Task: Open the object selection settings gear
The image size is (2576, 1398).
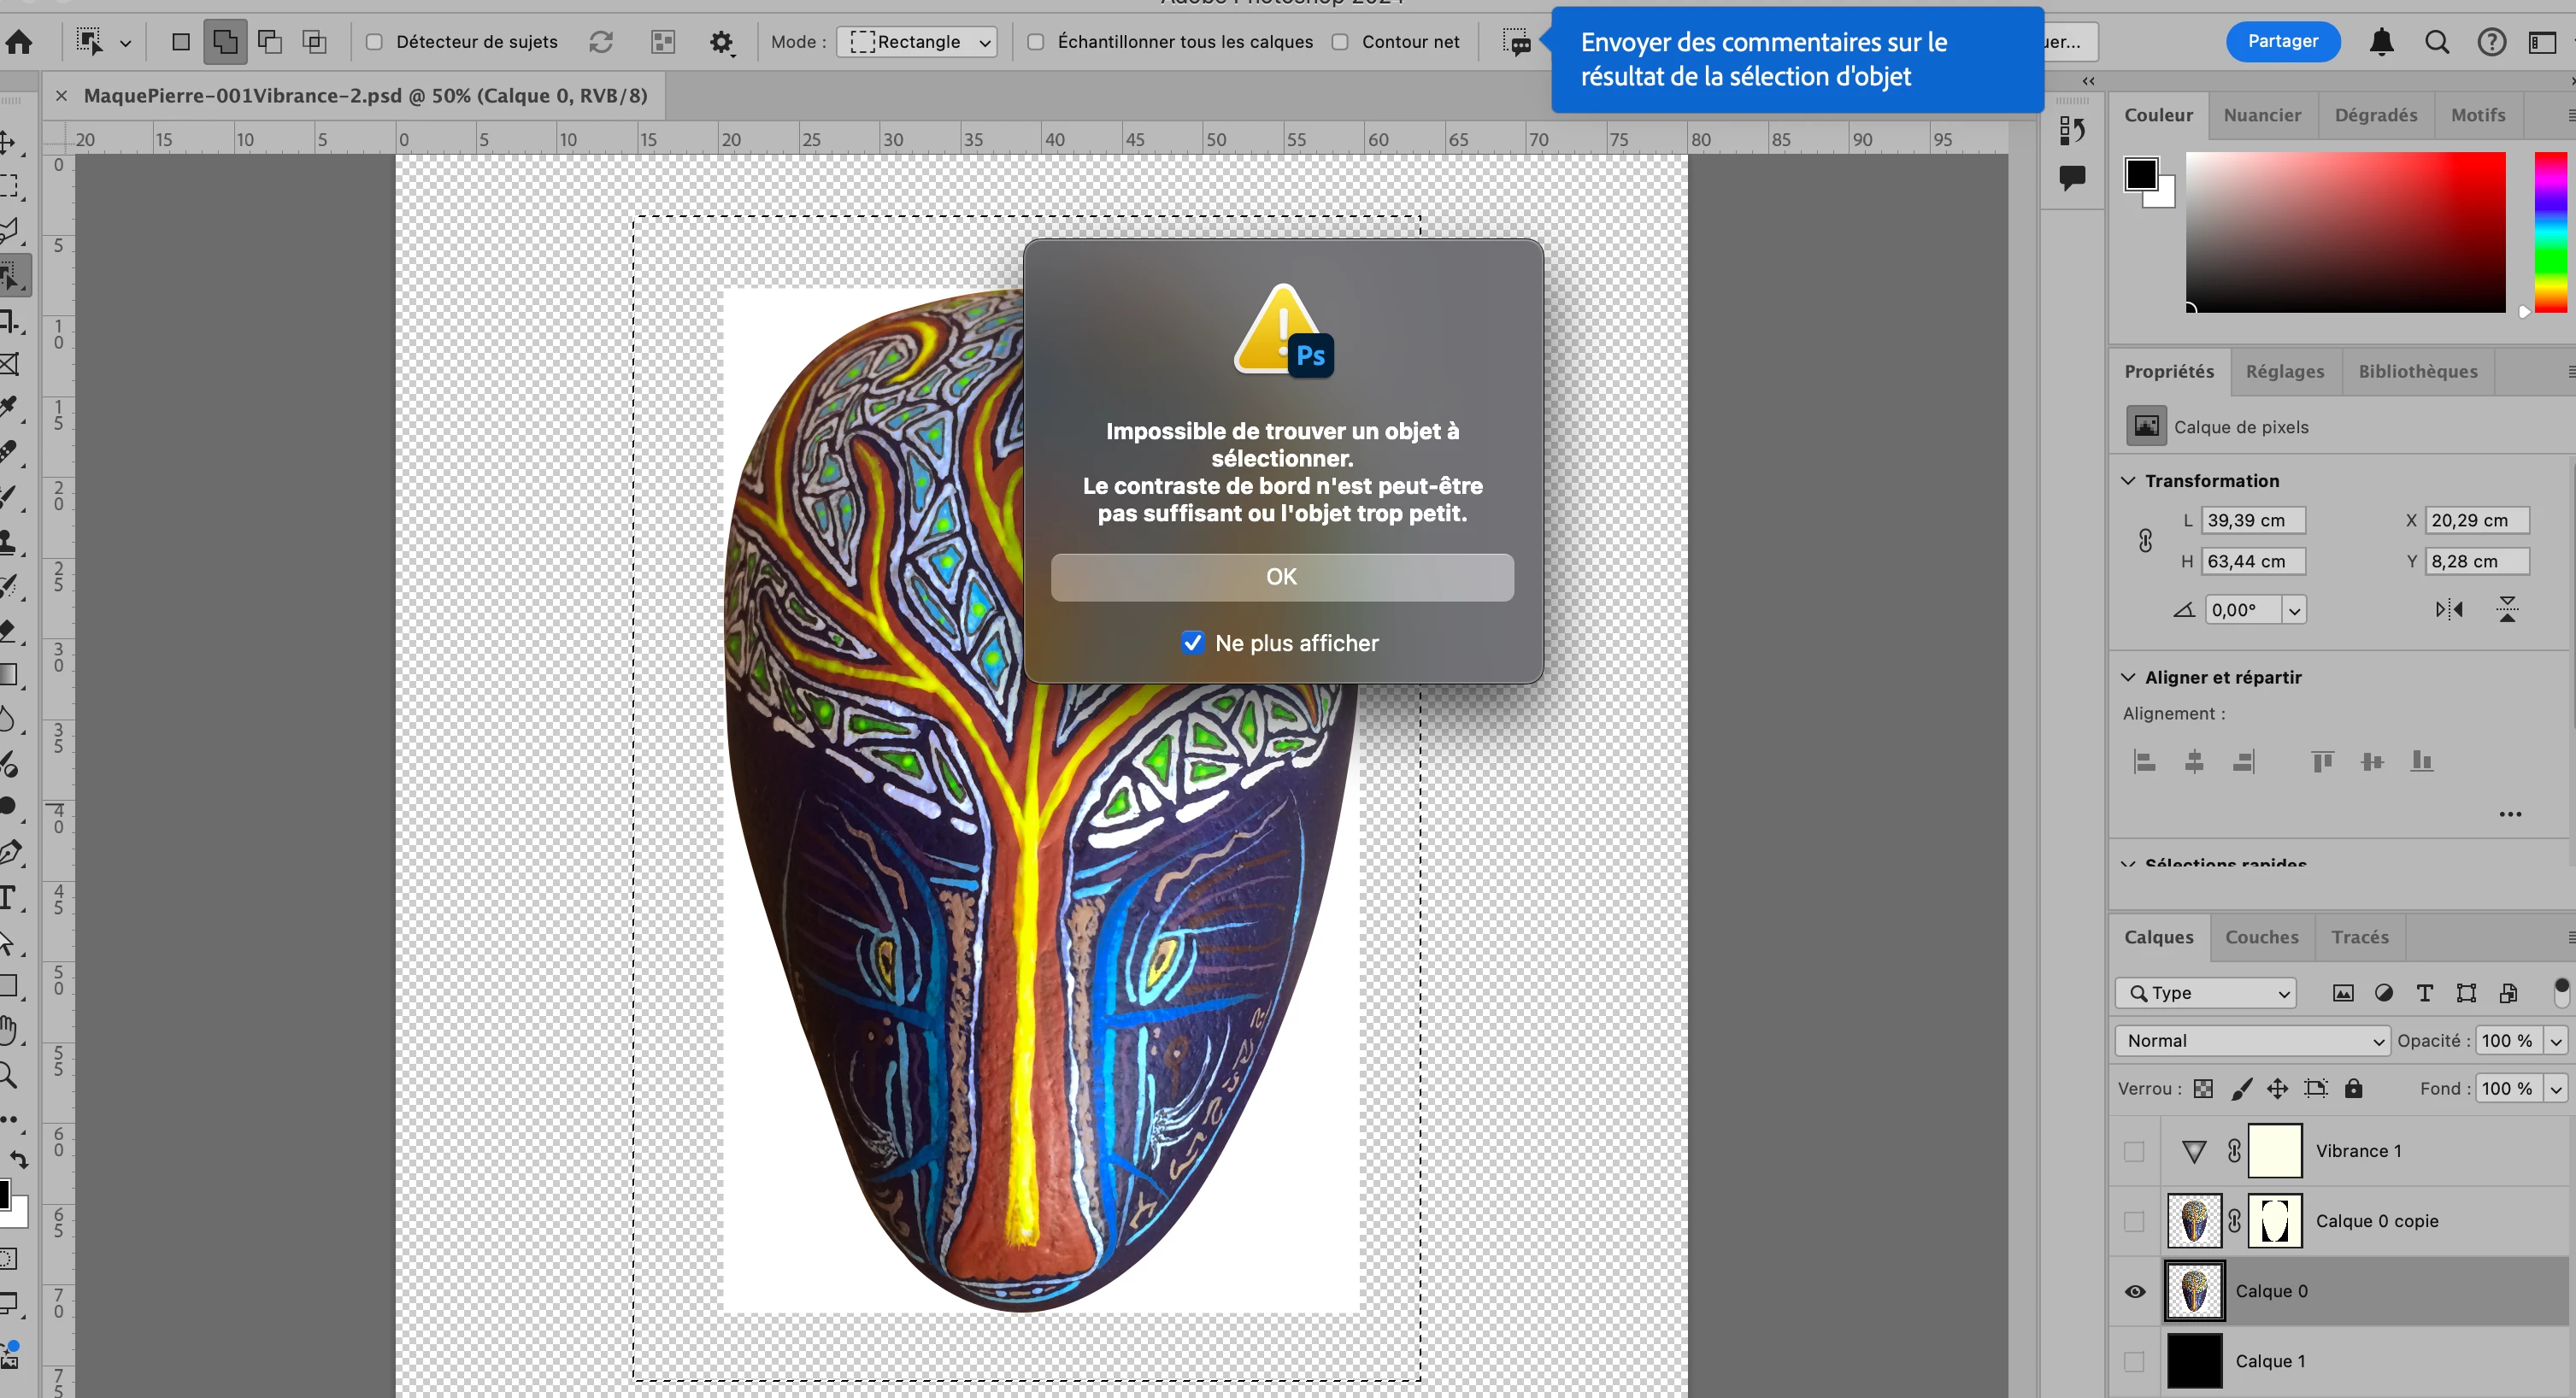Action: coord(721,42)
